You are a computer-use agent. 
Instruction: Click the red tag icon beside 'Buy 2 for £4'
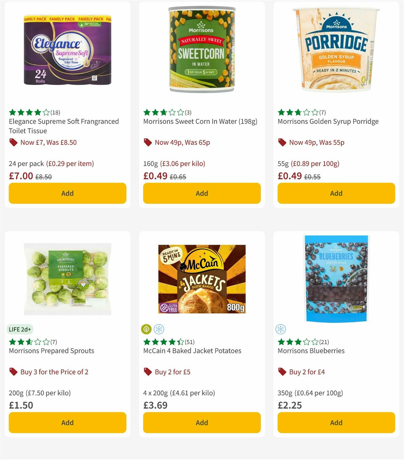tap(282, 372)
